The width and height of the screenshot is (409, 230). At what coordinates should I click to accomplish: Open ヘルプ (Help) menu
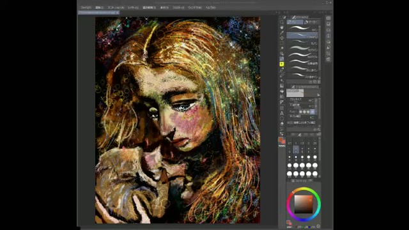pyautogui.click(x=210, y=8)
